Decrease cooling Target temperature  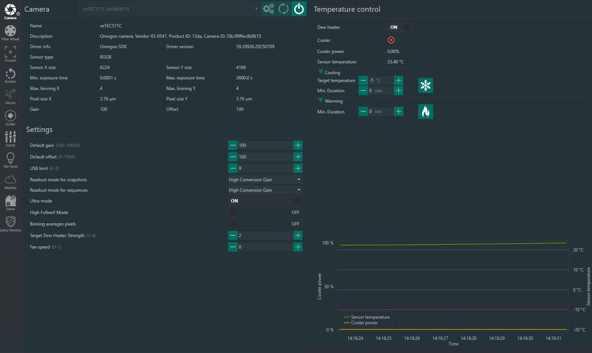point(363,80)
